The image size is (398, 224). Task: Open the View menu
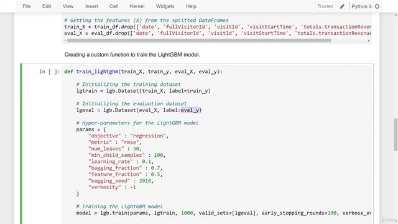(x=68, y=6)
